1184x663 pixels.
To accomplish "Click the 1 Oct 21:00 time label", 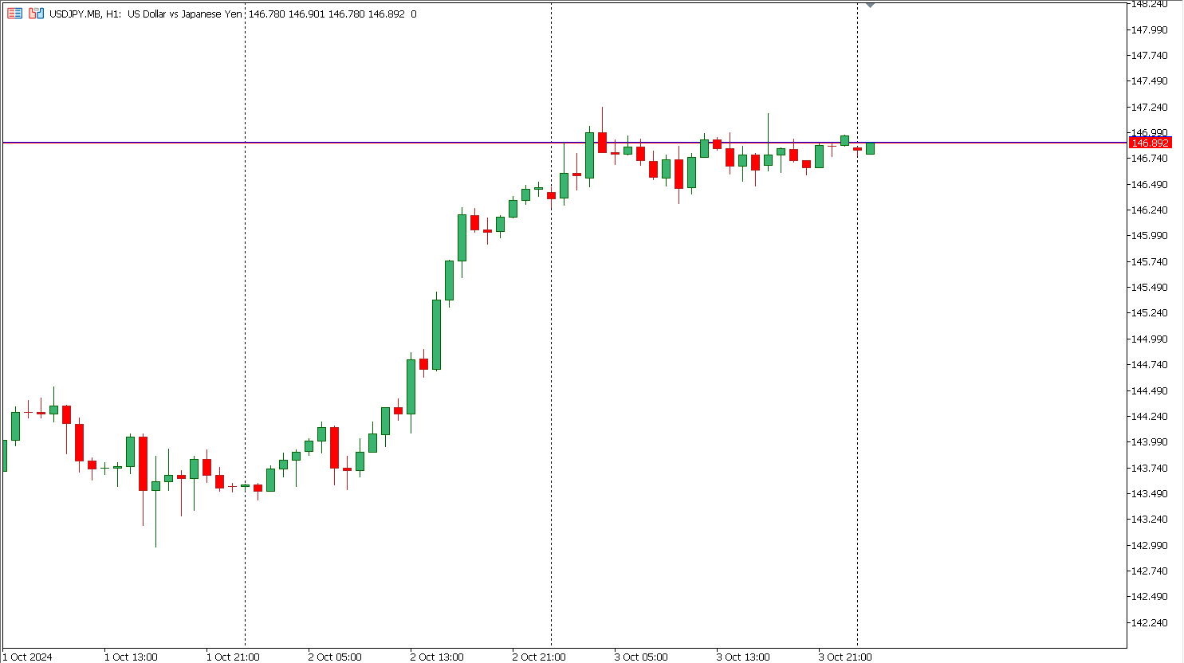I will point(233,657).
